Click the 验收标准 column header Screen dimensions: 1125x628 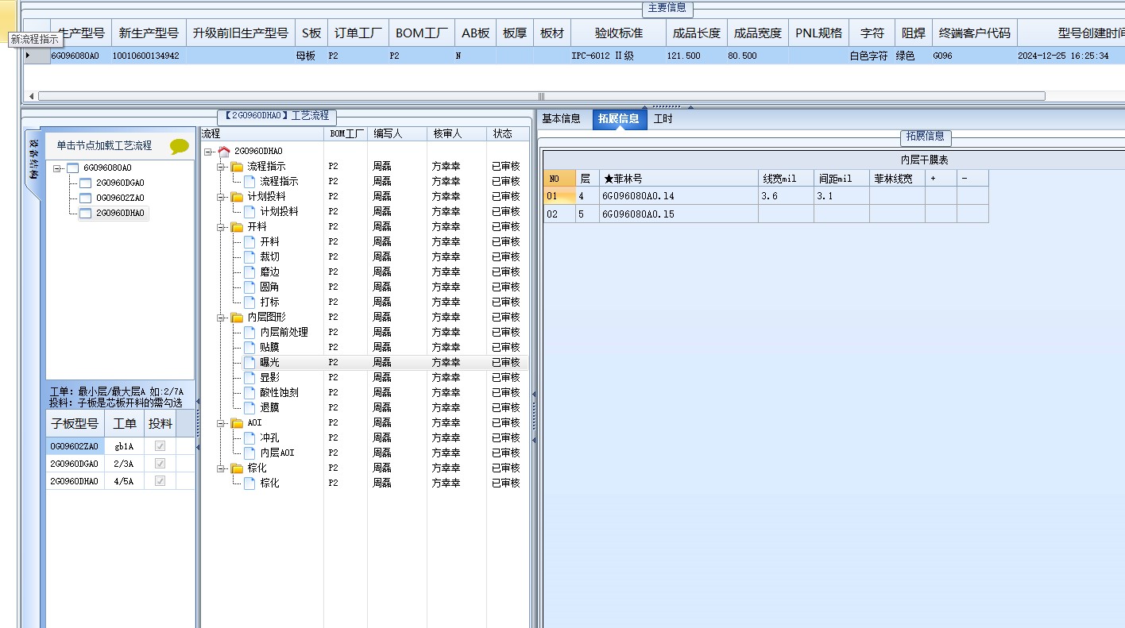pos(618,33)
